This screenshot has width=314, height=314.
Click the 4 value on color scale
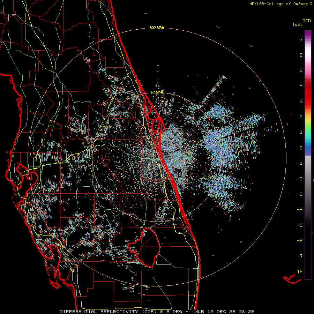pos(301,86)
